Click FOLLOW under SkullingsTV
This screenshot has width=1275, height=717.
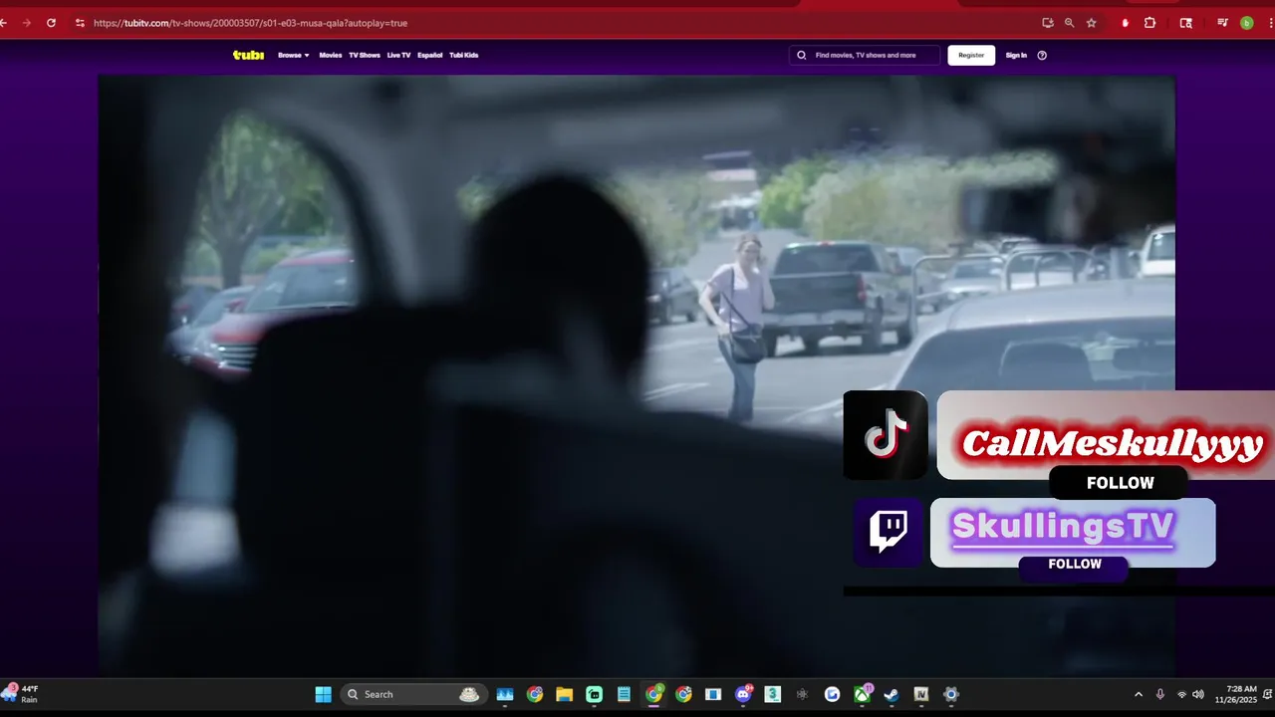point(1074,565)
